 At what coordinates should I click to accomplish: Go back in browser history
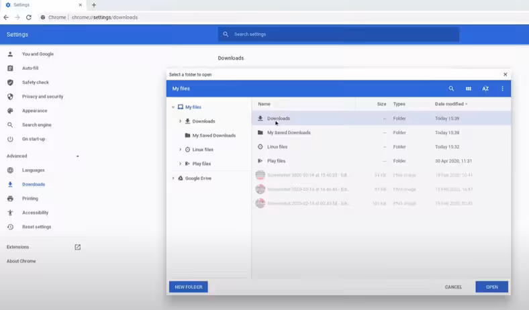[x=6, y=17]
